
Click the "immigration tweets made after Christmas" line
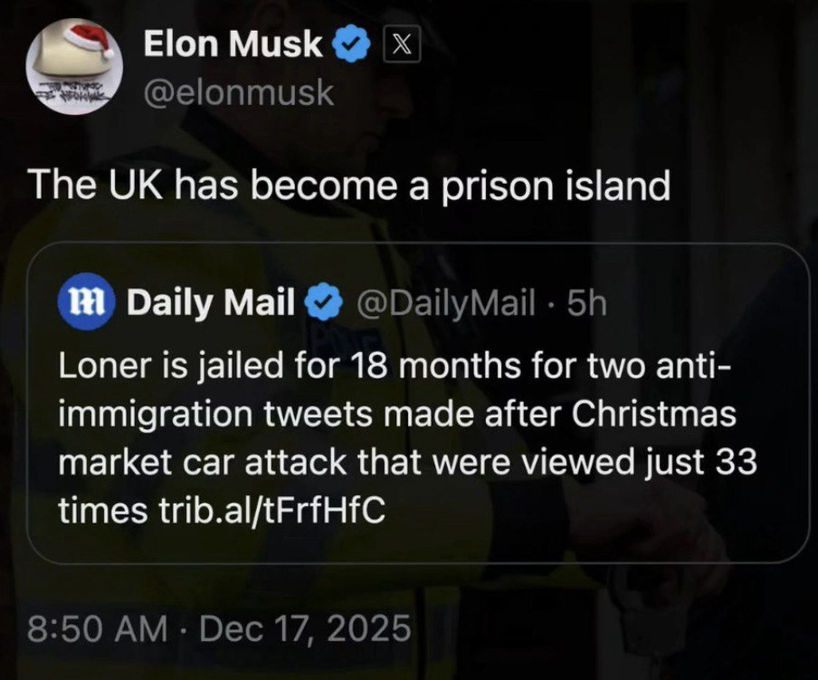click(396, 417)
